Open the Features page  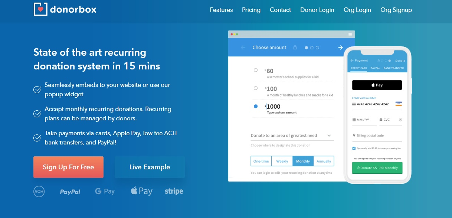pyautogui.click(x=221, y=10)
